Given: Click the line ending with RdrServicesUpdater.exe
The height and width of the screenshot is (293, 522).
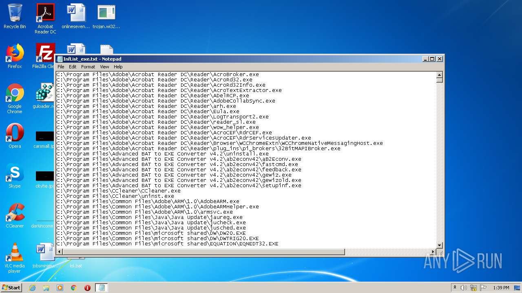Looking at the screenshot, I should [x=184, y=138].
